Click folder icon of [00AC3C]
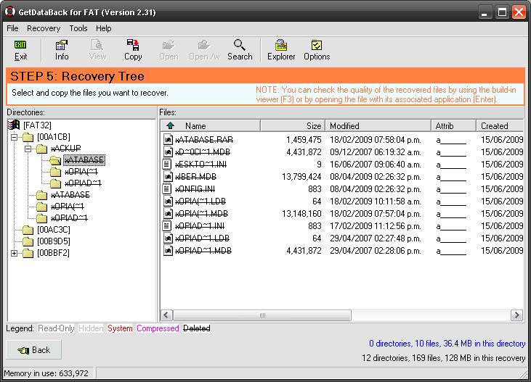This screenshot has height=382, width=531. (x=28, y=230)
